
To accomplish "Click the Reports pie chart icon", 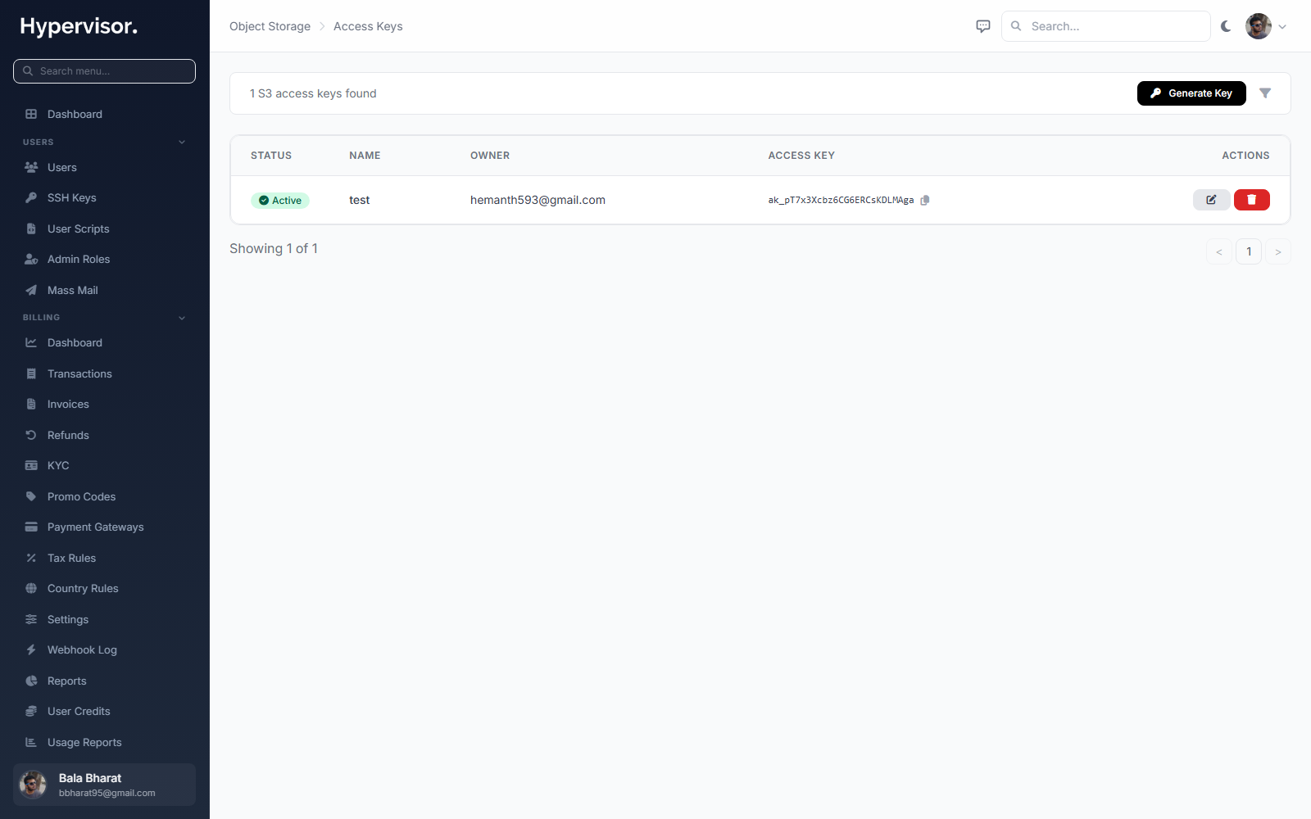I will [31, 681].
